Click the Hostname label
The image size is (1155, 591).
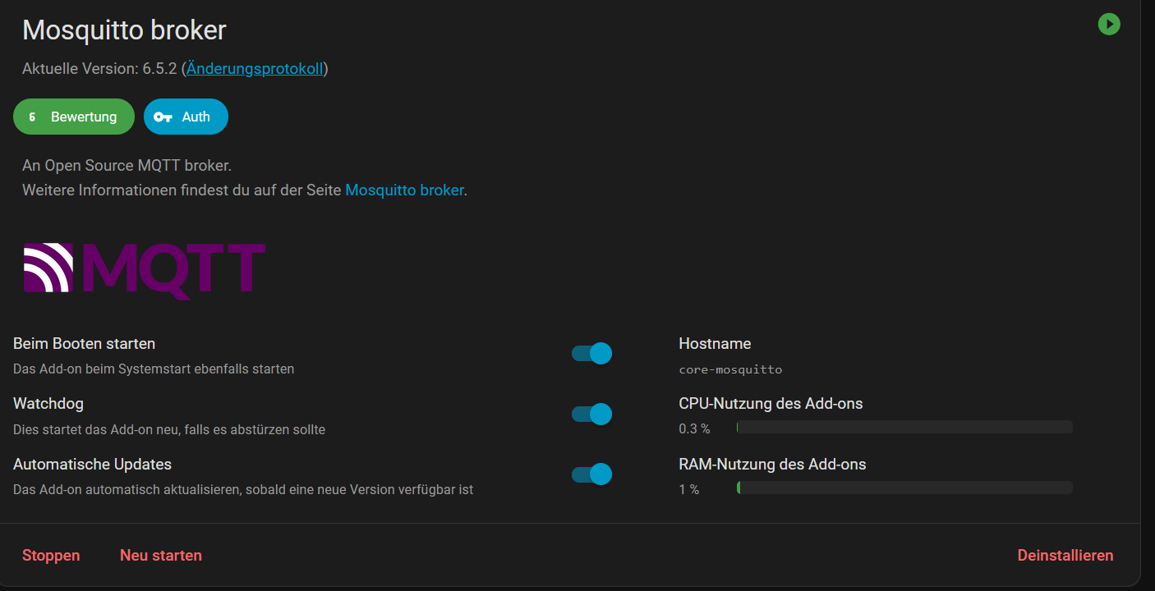tap(715, 343)
